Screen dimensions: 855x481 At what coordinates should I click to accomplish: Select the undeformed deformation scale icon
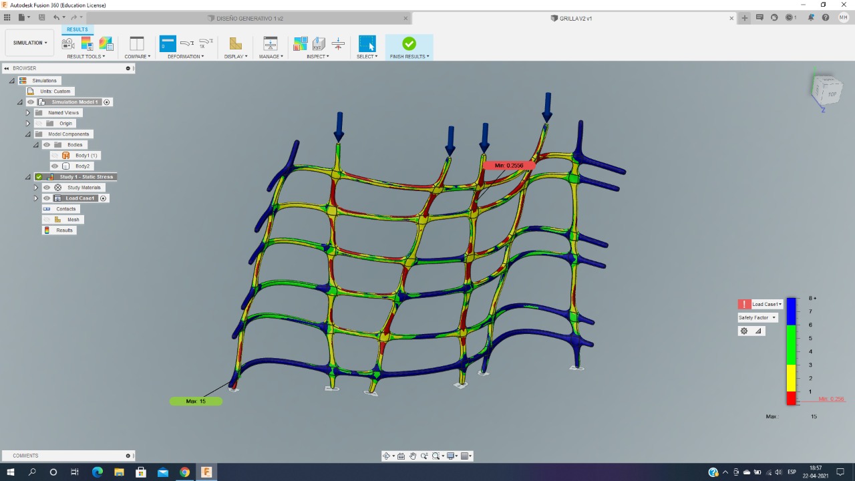click(168, 44)
